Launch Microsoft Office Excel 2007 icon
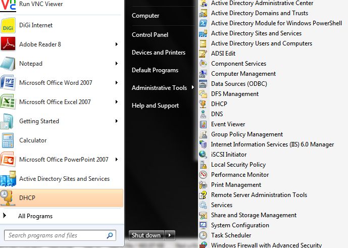This screenshot has height=248, width=348. point(8,102)
